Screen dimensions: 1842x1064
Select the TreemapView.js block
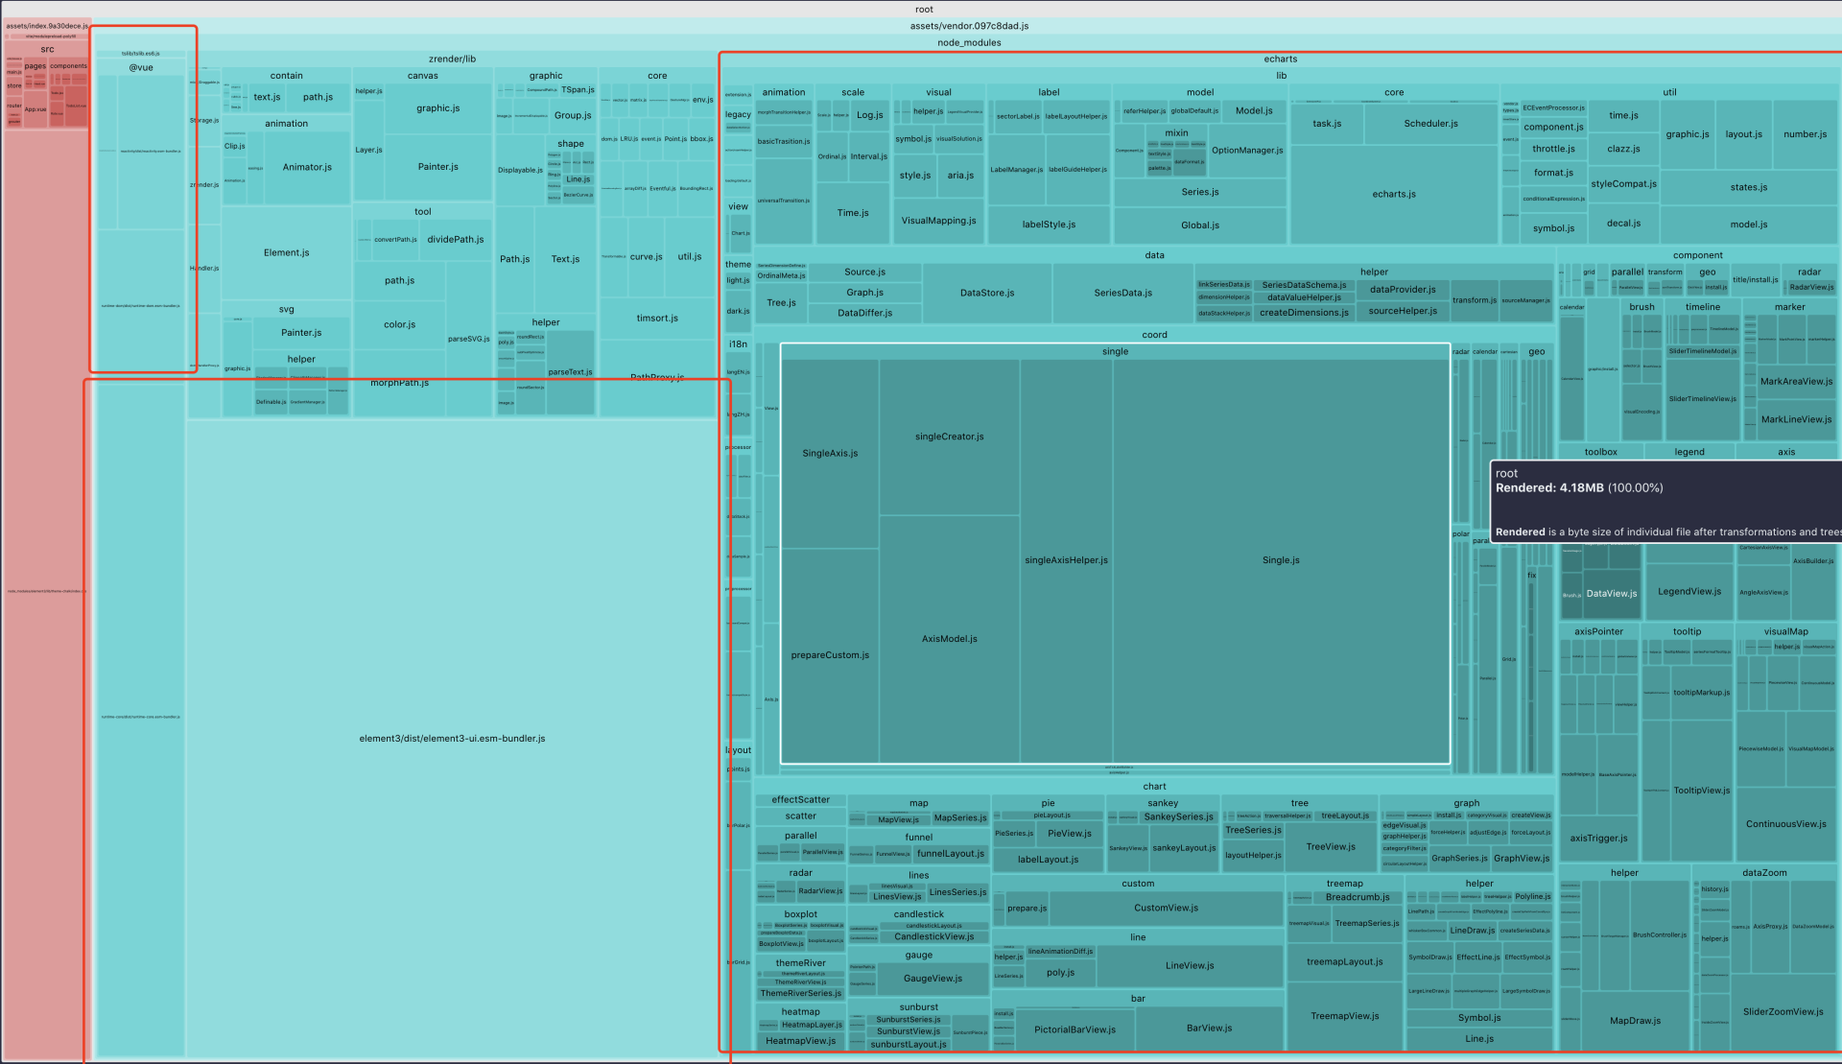coord(1344,1016)
